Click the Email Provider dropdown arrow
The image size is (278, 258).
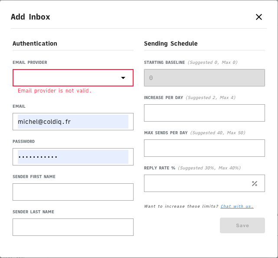coord(123,78)
